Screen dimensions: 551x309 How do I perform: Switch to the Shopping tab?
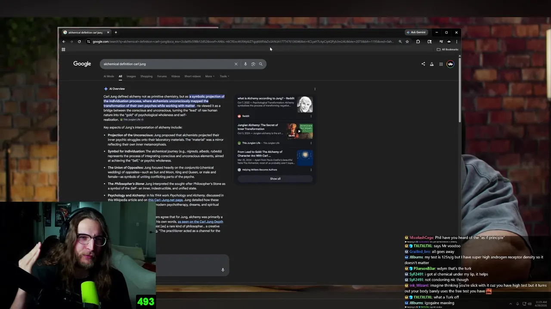pyautogui.click(x=146, y=76)
